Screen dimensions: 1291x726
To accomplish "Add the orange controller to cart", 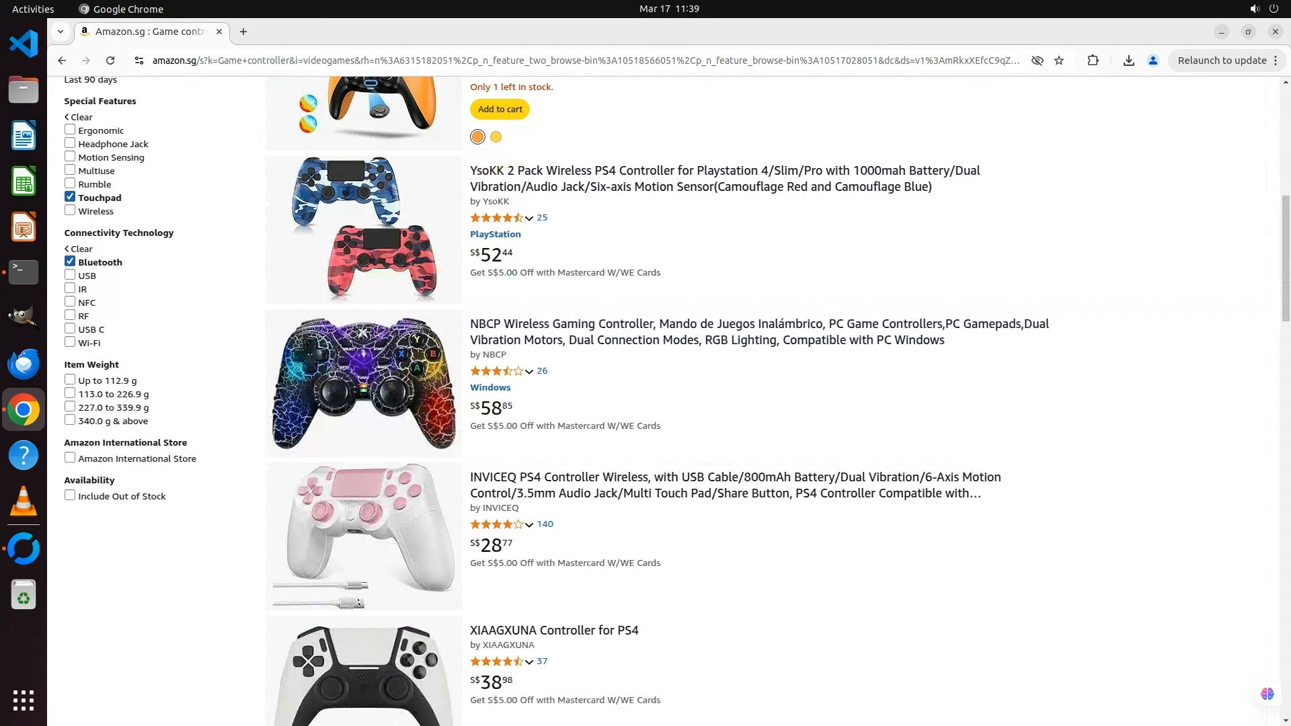I will [500, 109].
